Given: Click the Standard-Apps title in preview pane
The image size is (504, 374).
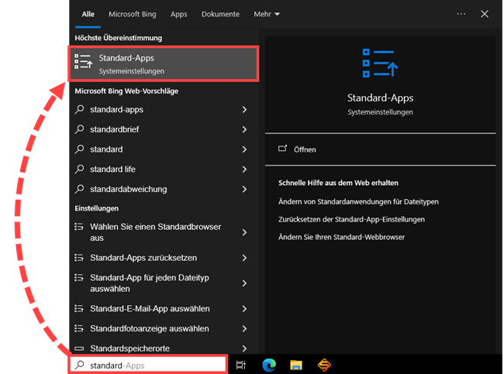Looking at the screenshot, I should coord(380,98).
